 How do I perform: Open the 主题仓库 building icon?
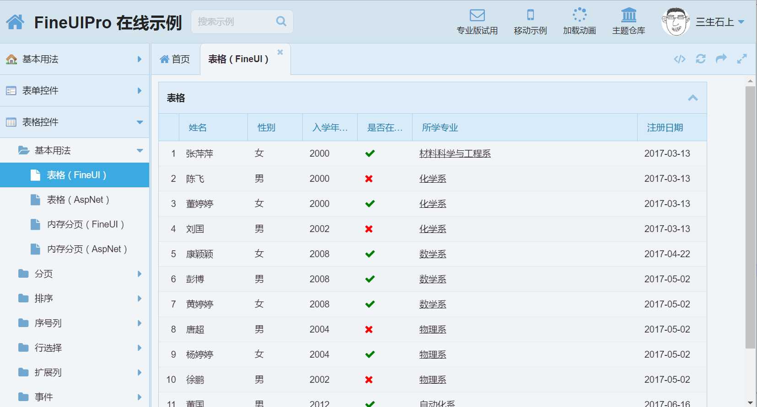point(629,15)
